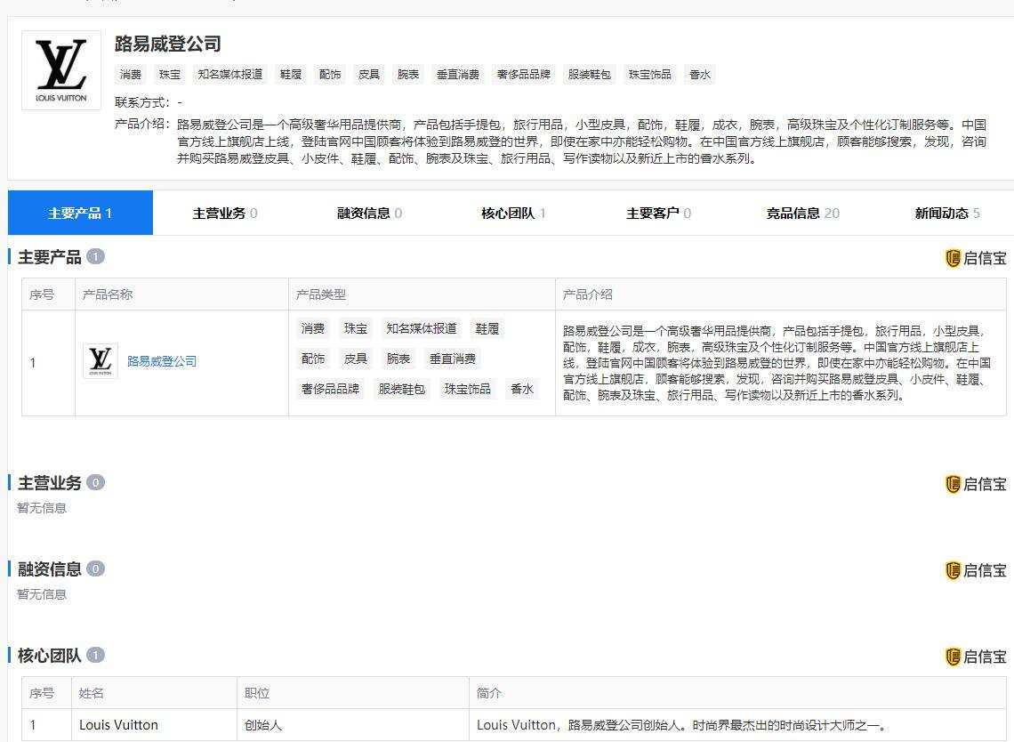Click the 奢侈品品牌 tag in header

tap(524, 75)
